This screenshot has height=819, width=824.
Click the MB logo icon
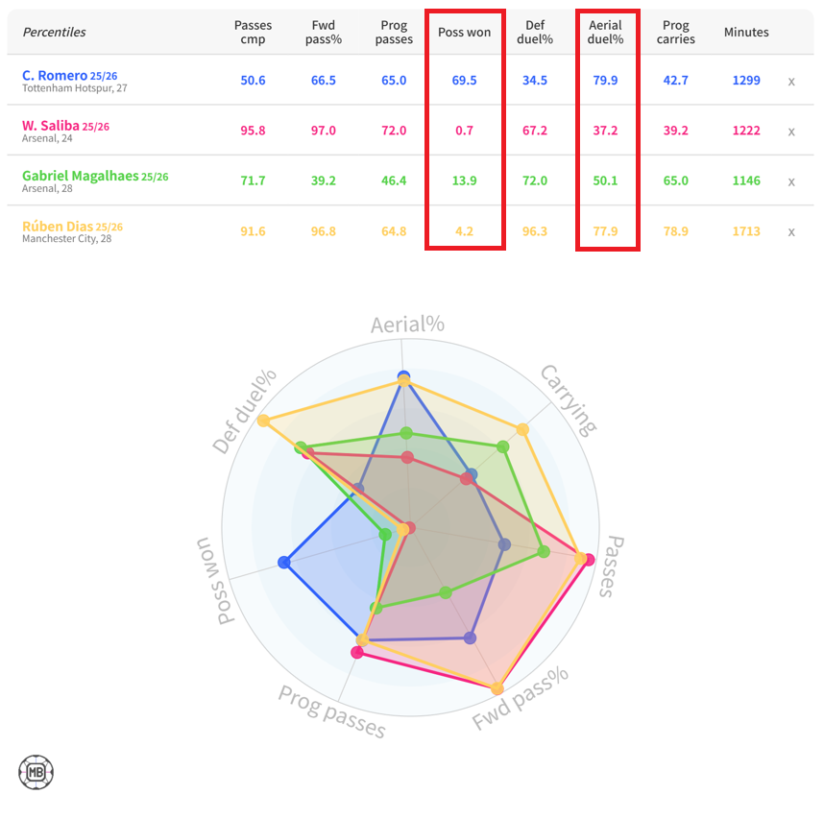[x=36, y=772]
